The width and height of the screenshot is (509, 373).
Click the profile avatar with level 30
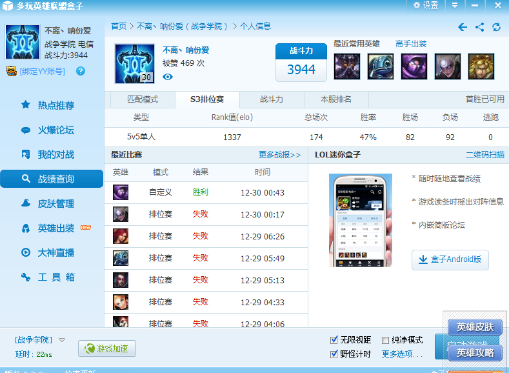pos(134,64)
